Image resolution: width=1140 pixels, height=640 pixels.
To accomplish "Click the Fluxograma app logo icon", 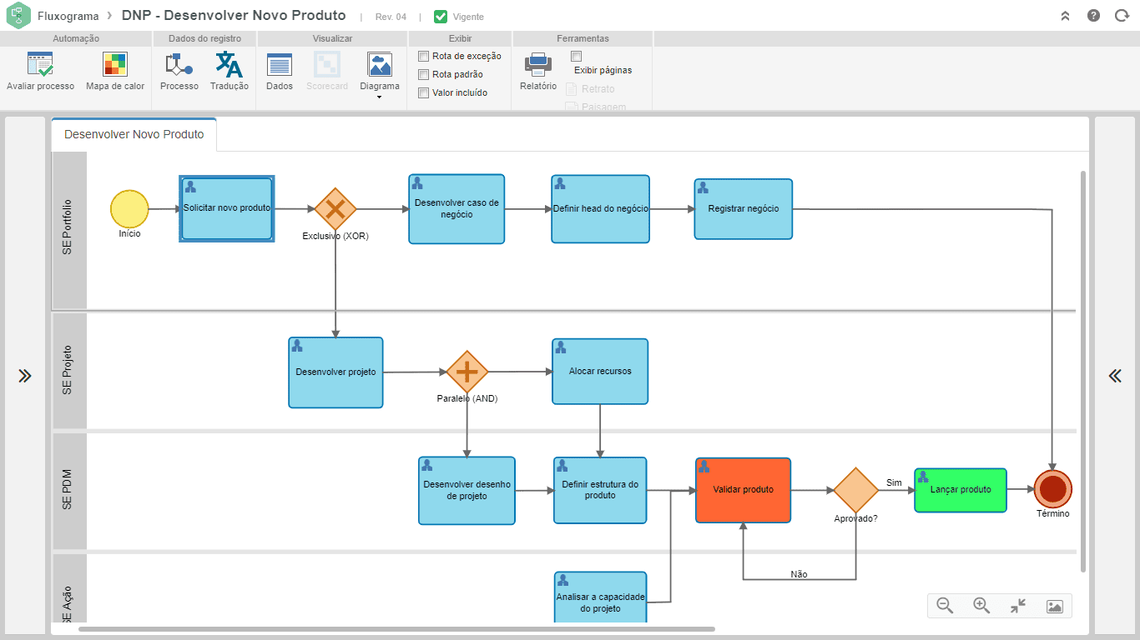I will [x=18, y=16].
